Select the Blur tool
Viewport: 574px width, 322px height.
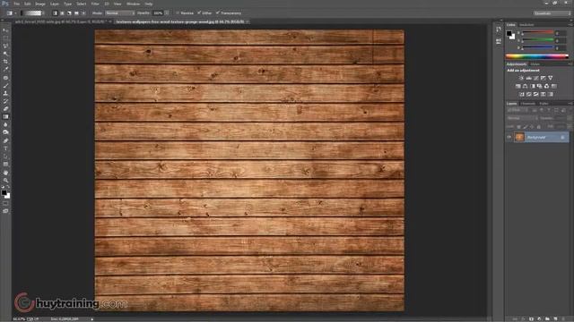(x=5, y=124)
